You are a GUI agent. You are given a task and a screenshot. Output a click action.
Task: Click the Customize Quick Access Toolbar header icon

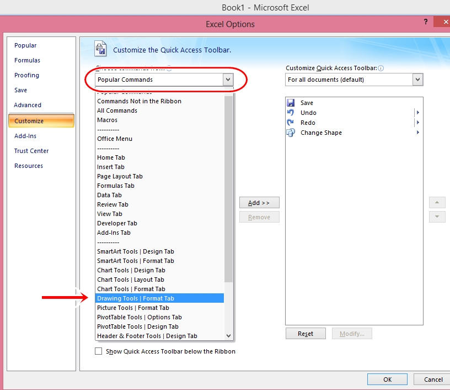[100, 48]
